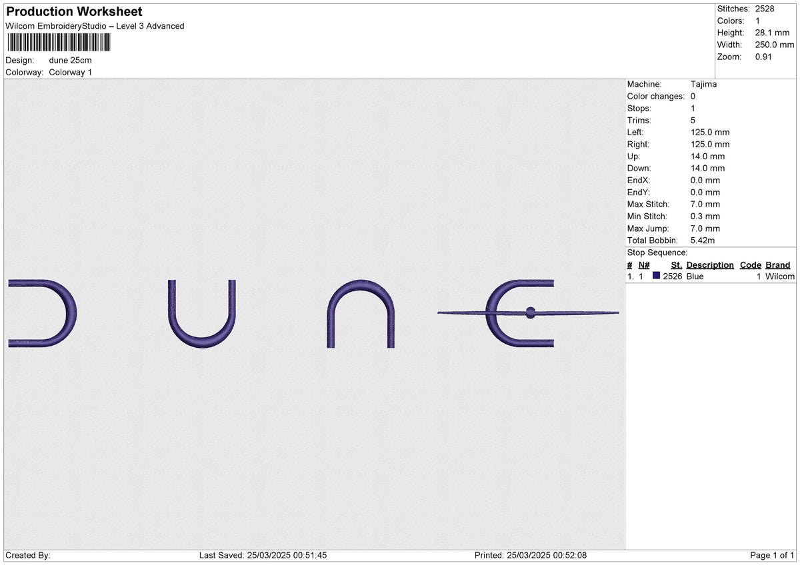Click the design name "dune 25cm"
Image resolution: width=800 pixels, height=565 pixels.
[71, 60]
